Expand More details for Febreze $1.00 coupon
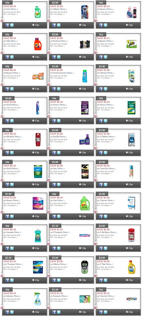143x316 pixels. [111, 73]
